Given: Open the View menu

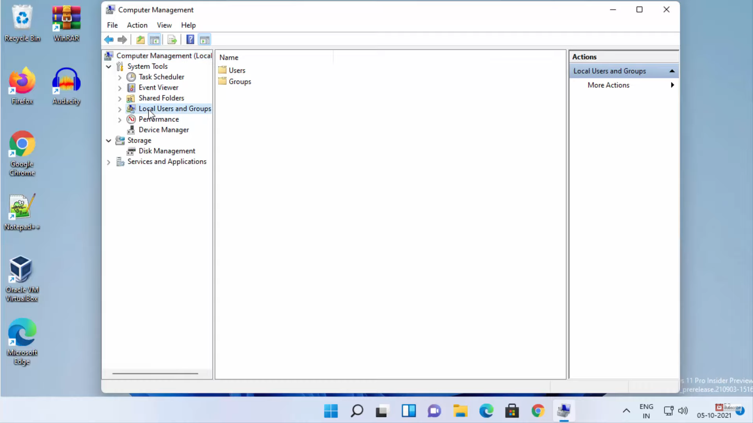Looking at the screenshot, I should pyautogui.click(x=164, y=25).
